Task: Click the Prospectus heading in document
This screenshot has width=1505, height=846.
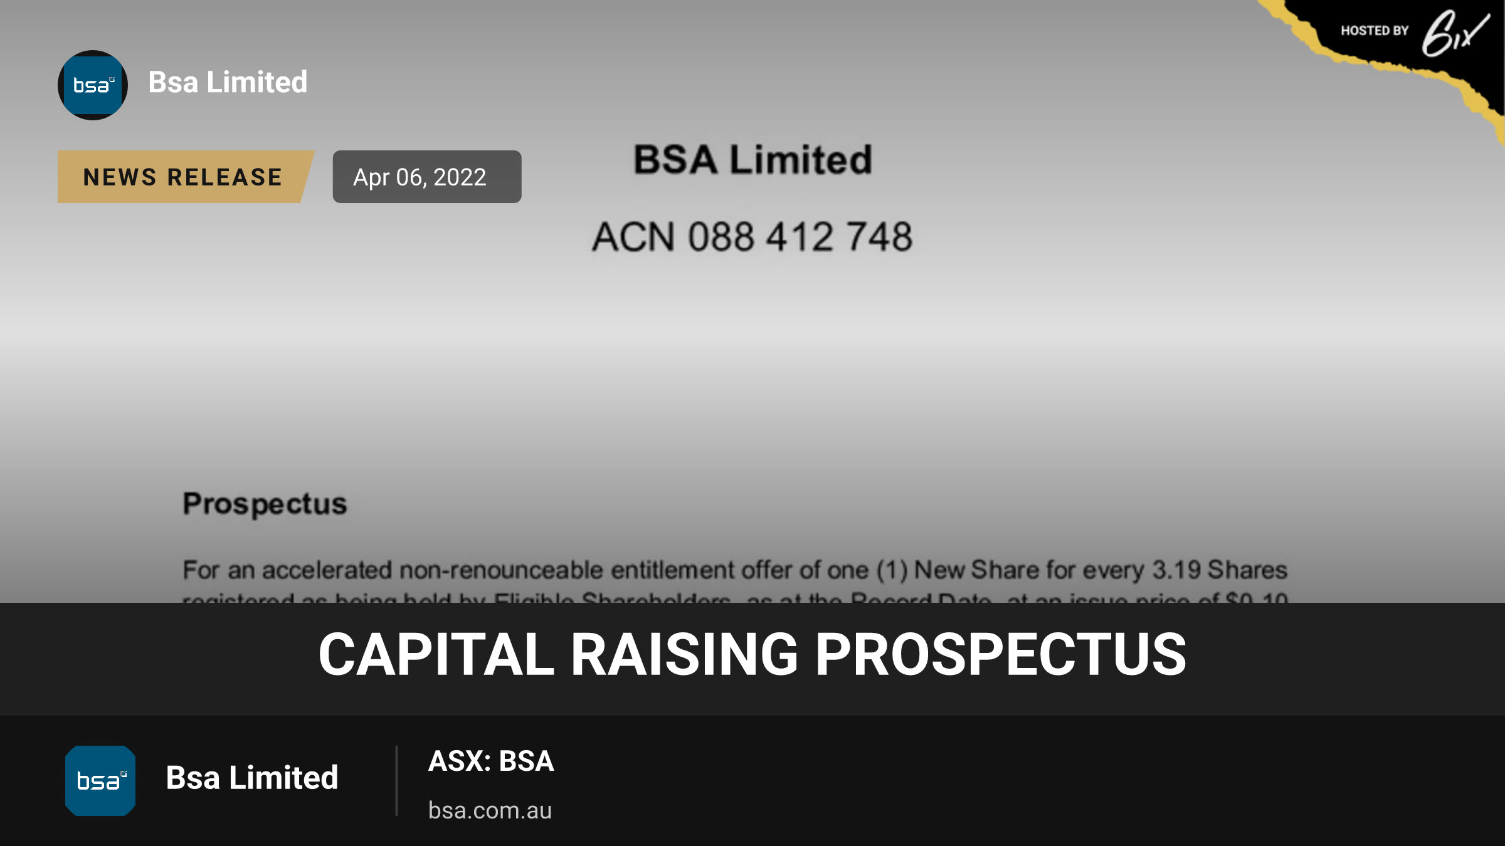Action: click(x=265, y=504)
